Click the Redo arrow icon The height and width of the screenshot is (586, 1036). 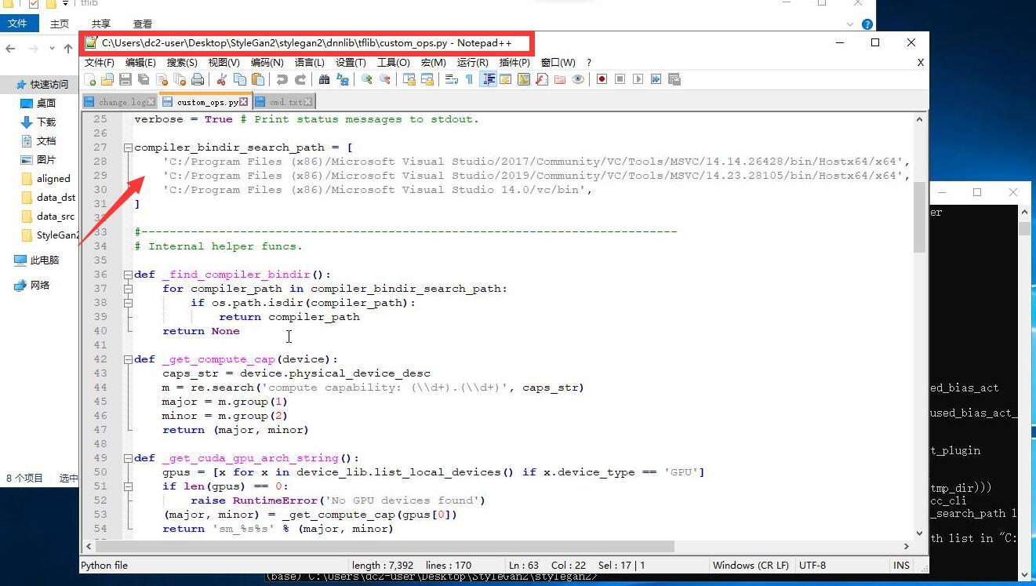tap(300, 79)
